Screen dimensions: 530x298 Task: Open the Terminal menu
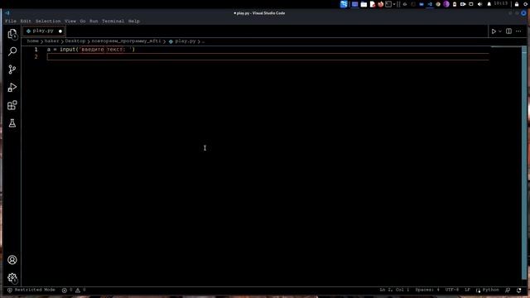(113, 21)
